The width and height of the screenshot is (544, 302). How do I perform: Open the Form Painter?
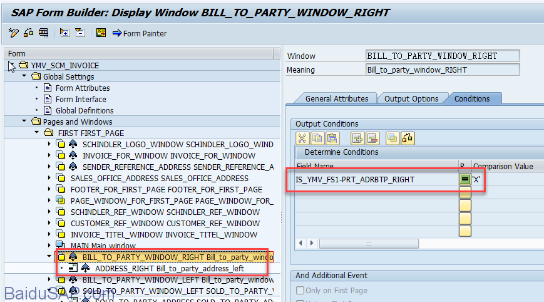140,33
